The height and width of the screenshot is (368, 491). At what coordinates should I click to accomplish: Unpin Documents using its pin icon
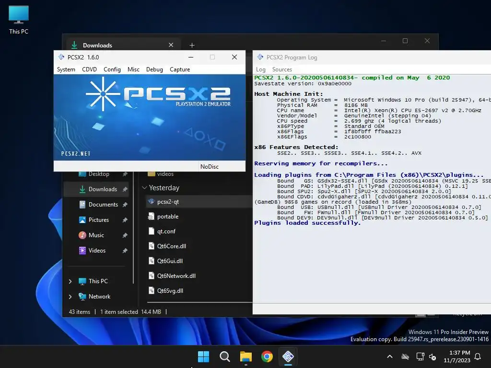[125, 205]
